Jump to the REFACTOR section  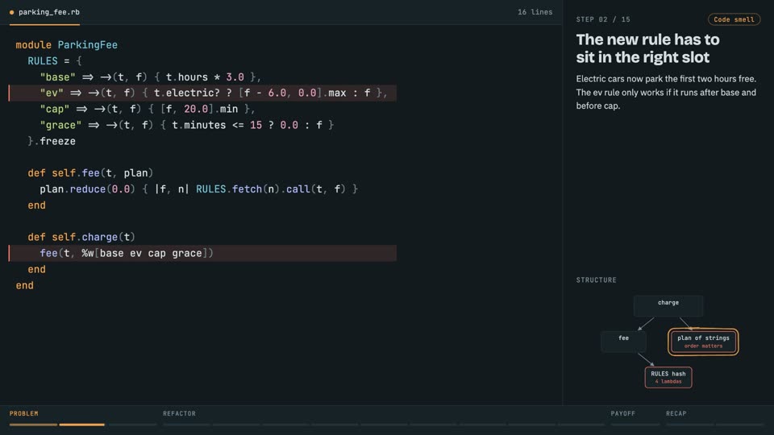[179, 413]
